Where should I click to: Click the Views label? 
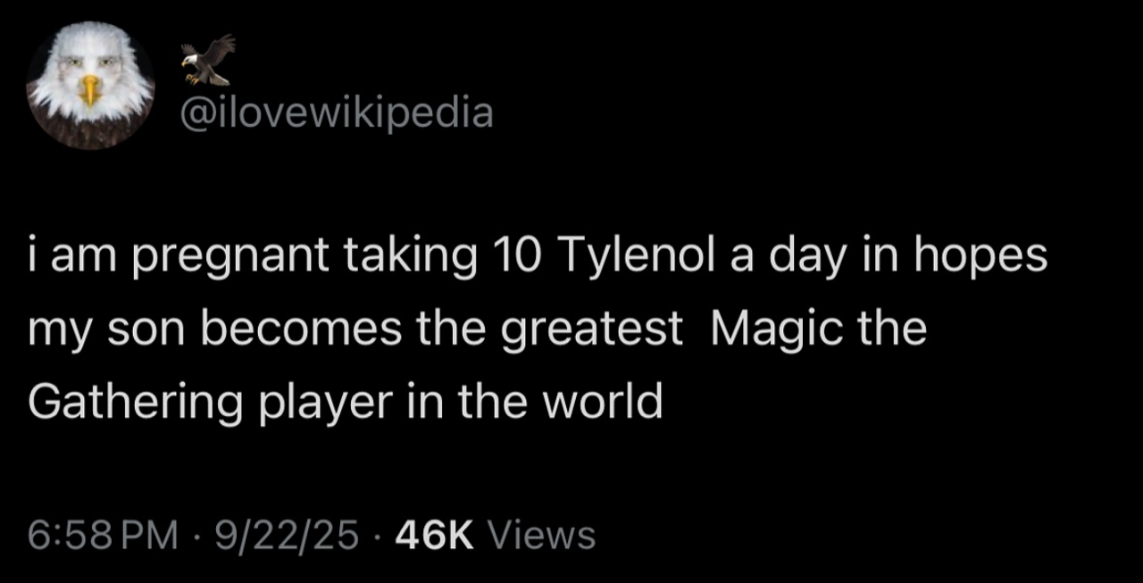[542, 535]
